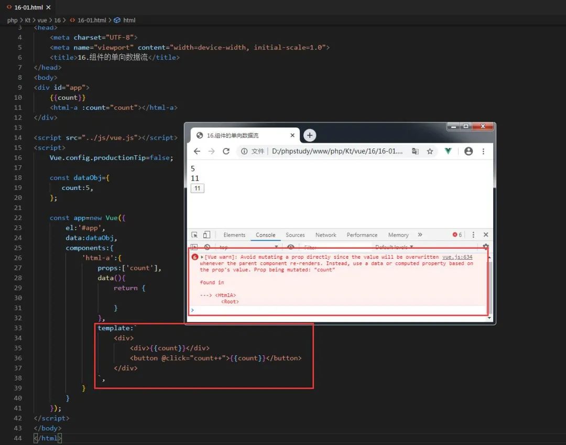The image size is (566, 445).
Task: Open the Vue devtools extension icon
Action: tap(448, 151)
